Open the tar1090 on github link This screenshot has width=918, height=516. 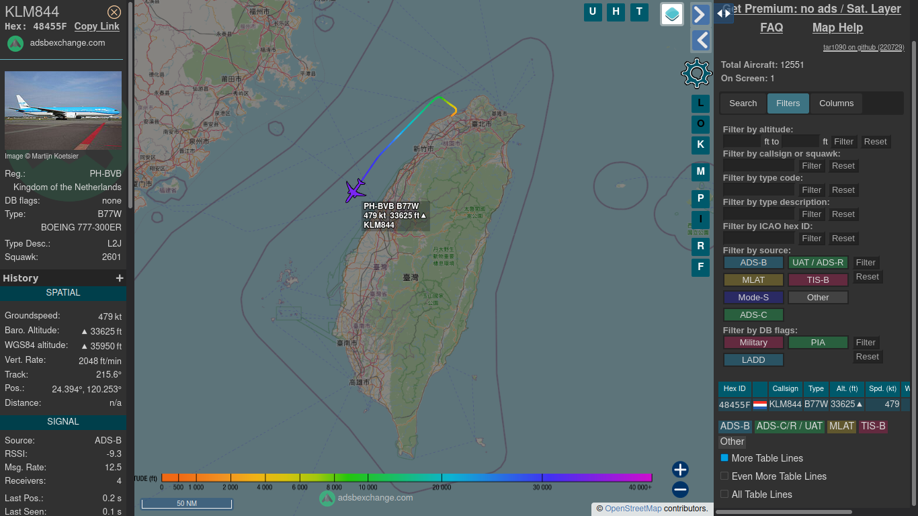[x=864, y=48]
